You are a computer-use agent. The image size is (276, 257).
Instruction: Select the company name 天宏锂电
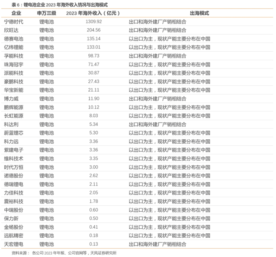coord(13,244)
